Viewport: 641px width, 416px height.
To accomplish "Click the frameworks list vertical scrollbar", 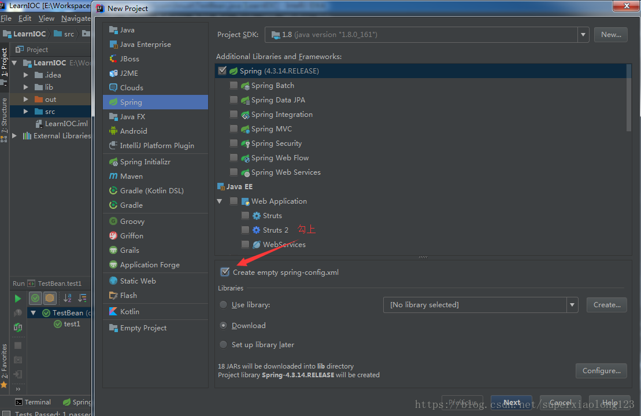I will click(629, 98).
